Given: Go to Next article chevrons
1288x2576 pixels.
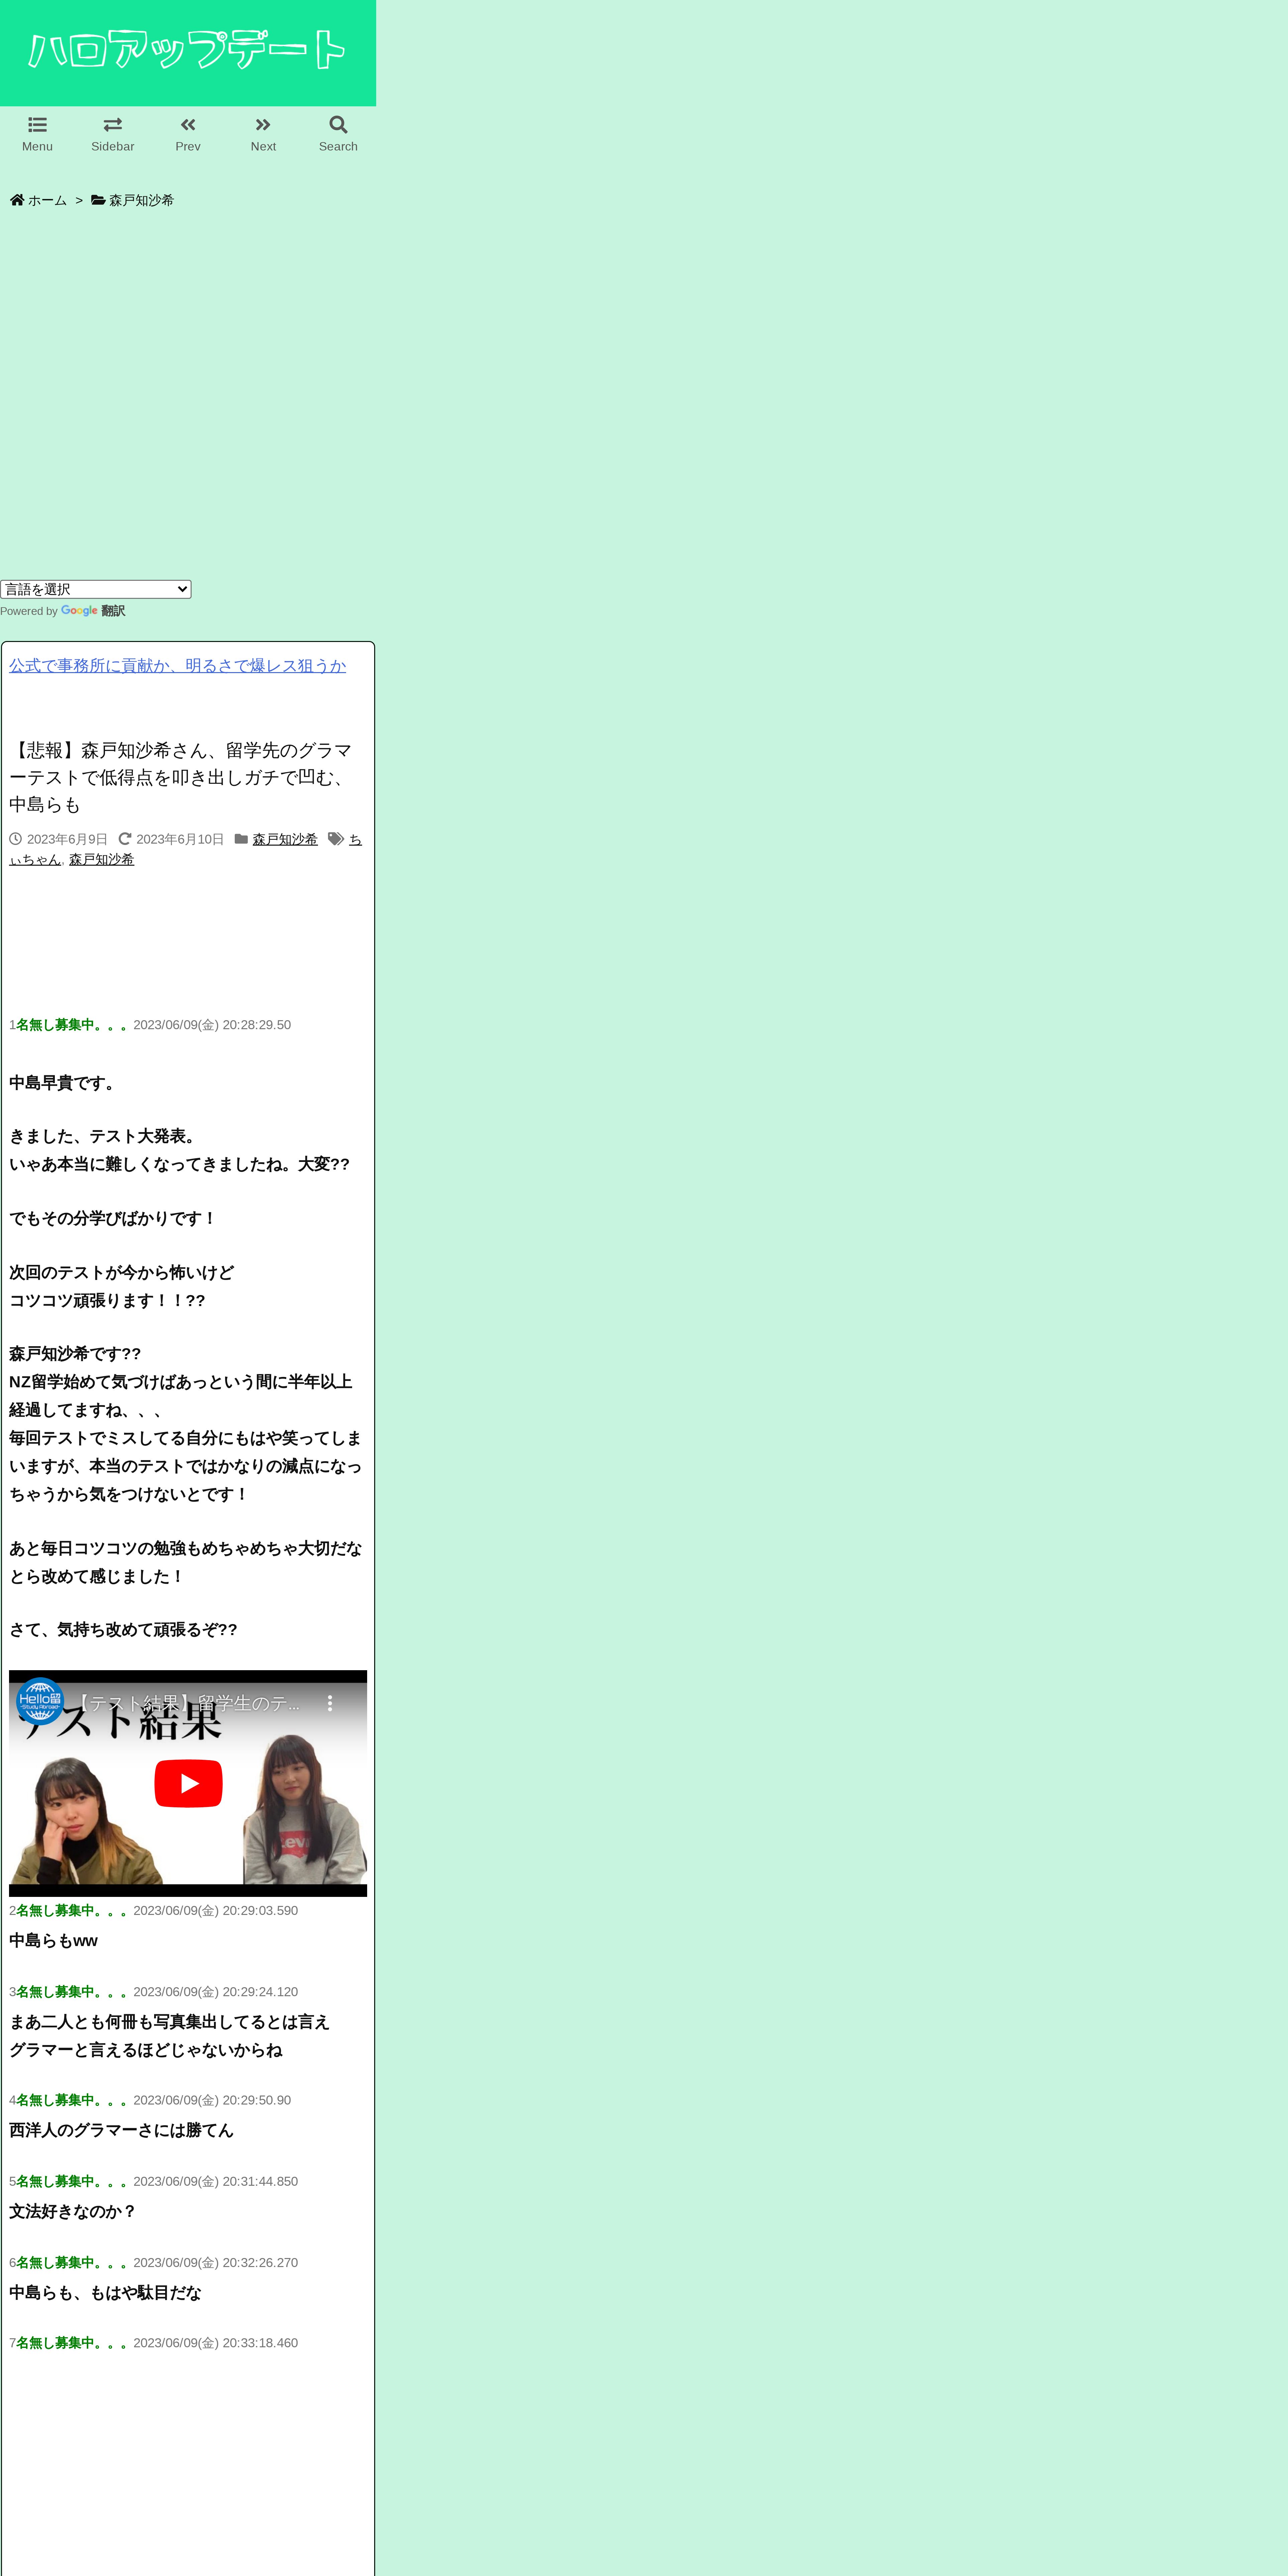Looking at the screenshot, I should point(263,125).
